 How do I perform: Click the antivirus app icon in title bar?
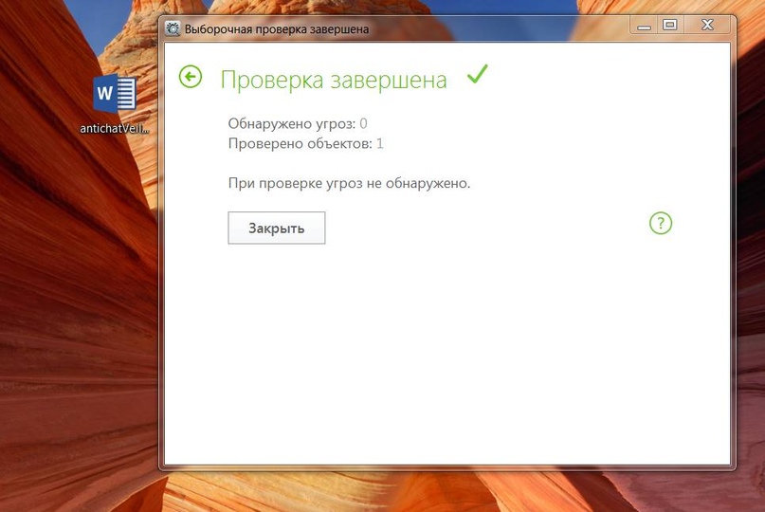click(x=173, y=28)
